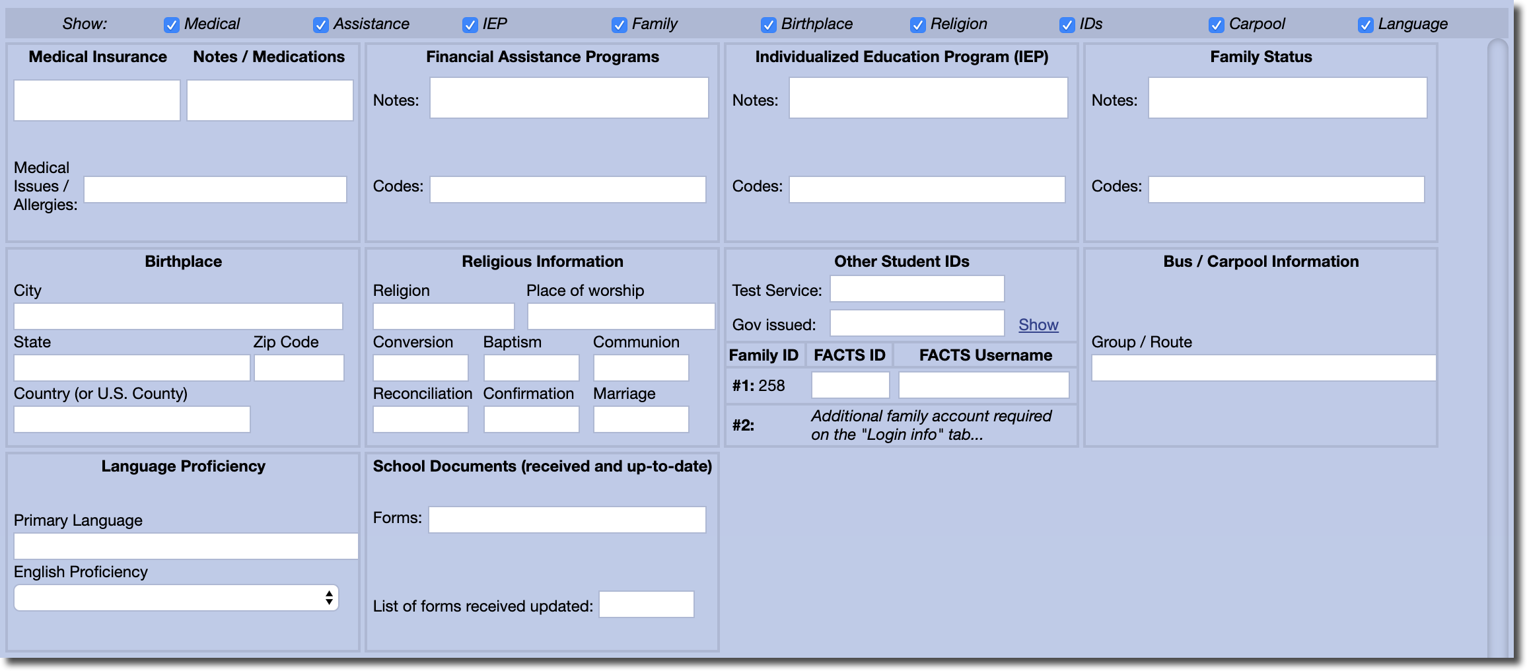The image size is (1527, 671).
Task: Toggle the Carpool checkbox
Action: pyautogui.click(x=1216, y=25)
